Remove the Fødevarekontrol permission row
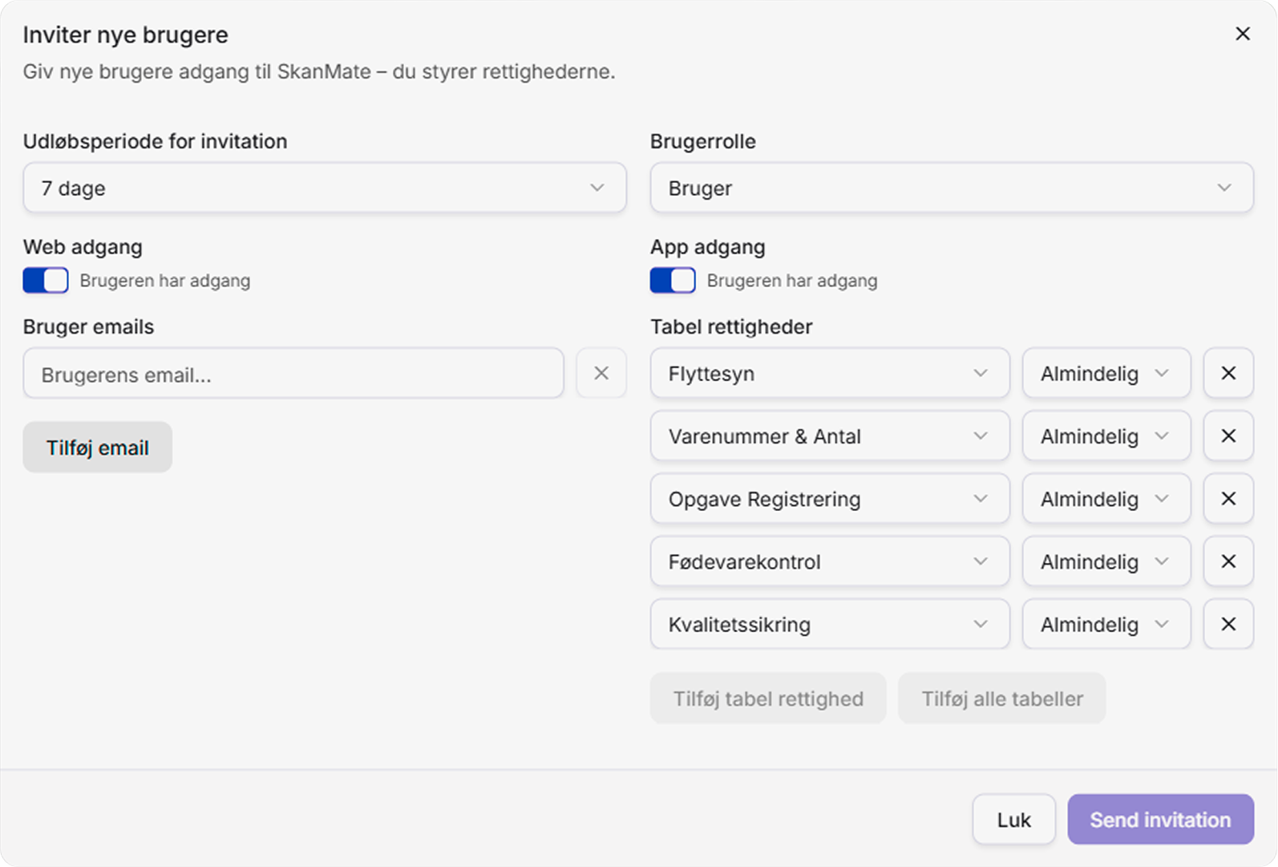This screenshot has height=867, width=1278. [1227, 561]
